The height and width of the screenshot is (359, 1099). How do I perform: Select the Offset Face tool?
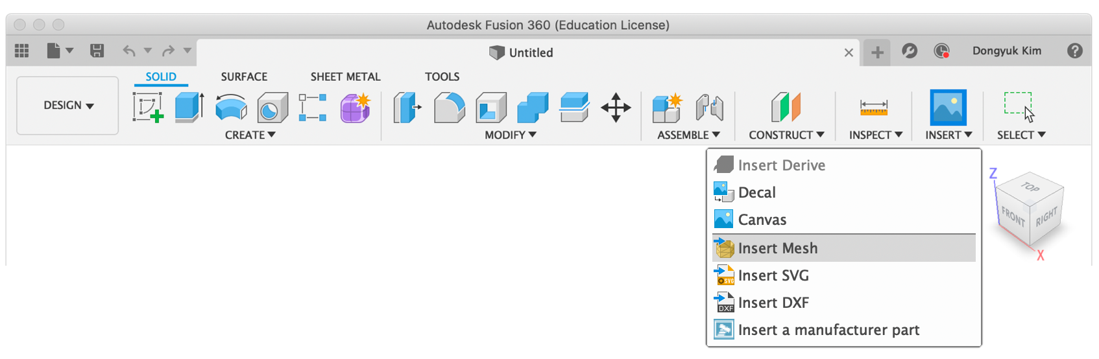point(574,107)
